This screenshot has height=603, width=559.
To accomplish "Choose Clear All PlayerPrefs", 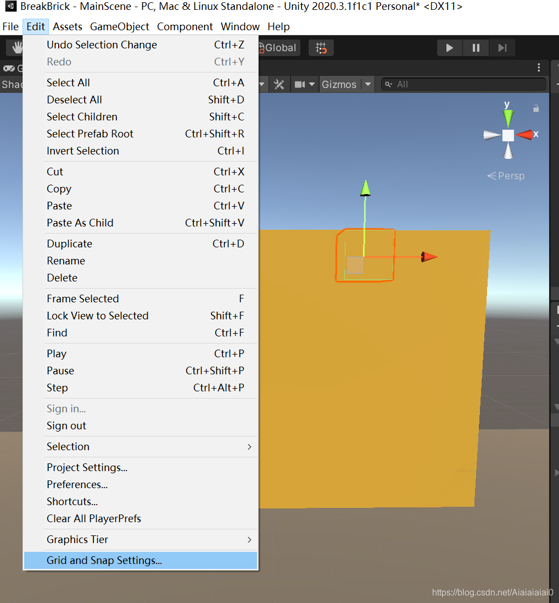I will [141, 518].
